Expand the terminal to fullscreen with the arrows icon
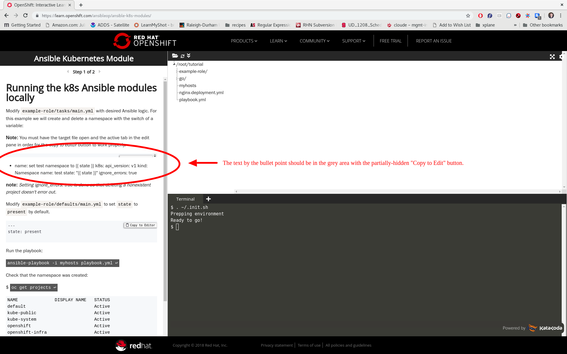 (552, 57)
